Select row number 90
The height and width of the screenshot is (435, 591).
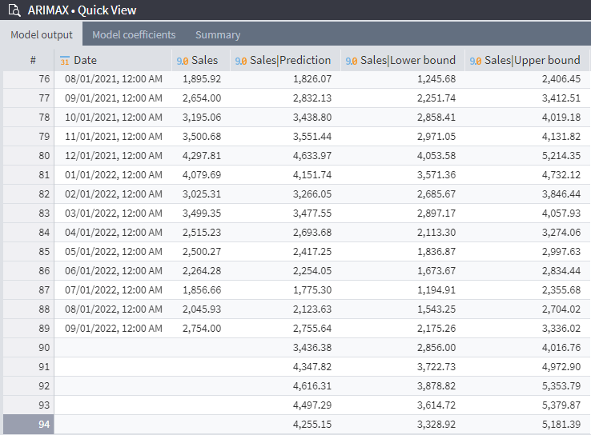click(x=29, y=348)
